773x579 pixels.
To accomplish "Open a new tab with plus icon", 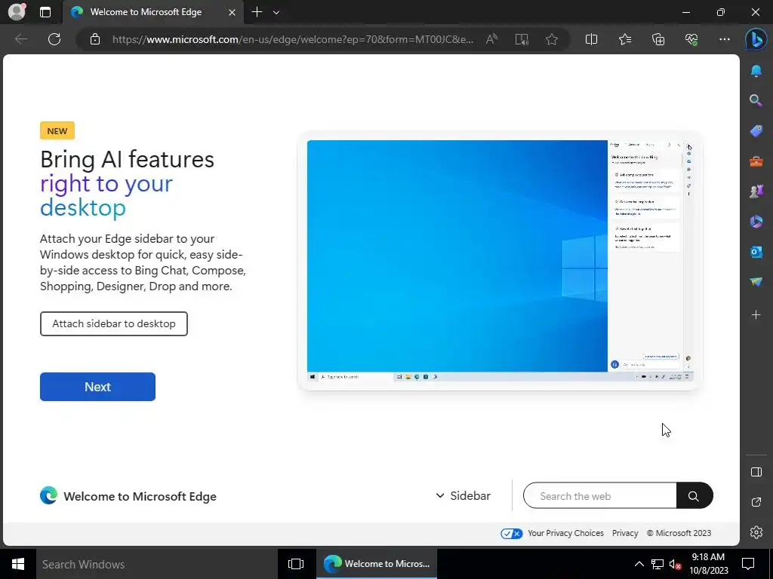I will (257, 12).
